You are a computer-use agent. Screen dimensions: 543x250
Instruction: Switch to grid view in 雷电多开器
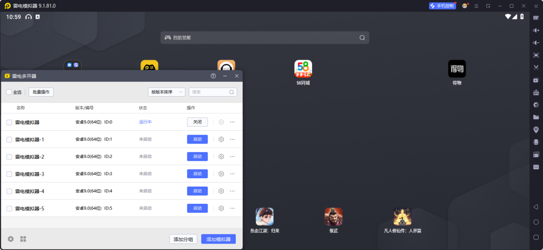23,239
